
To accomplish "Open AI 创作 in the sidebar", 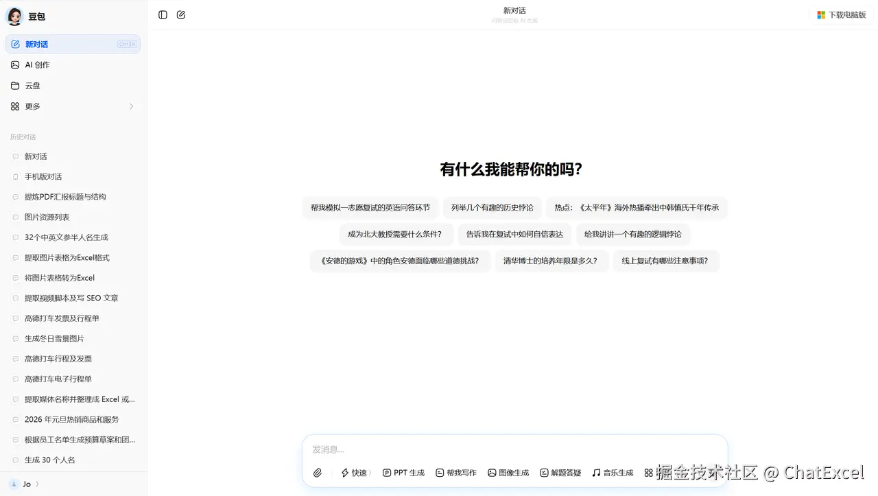I will [73, 64].
